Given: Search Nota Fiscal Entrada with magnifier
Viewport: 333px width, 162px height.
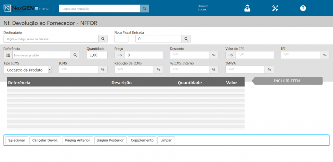Looking at the screenshot, I should (186, 39).
